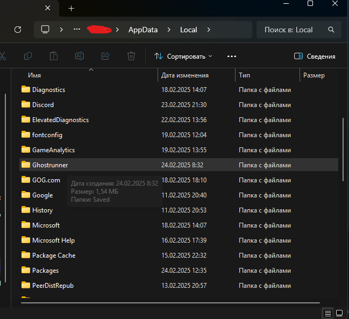This screenshot has width=349, height=319.
Task: Switch to large thumbnails view icon
Action: pos(339,313)
